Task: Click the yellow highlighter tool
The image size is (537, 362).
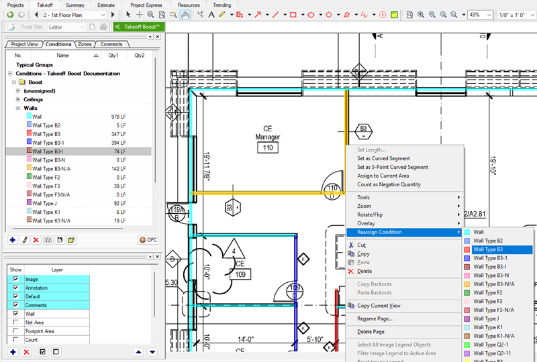Action: [222, 15]
